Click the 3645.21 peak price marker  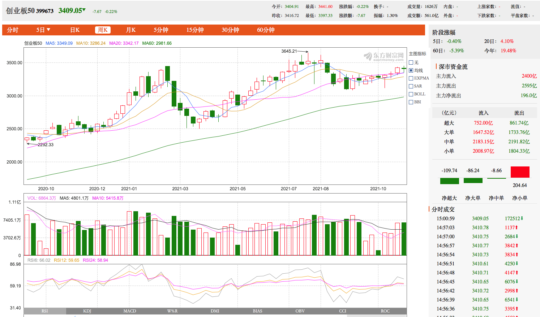pyautogui.click(x=289, y=51)
